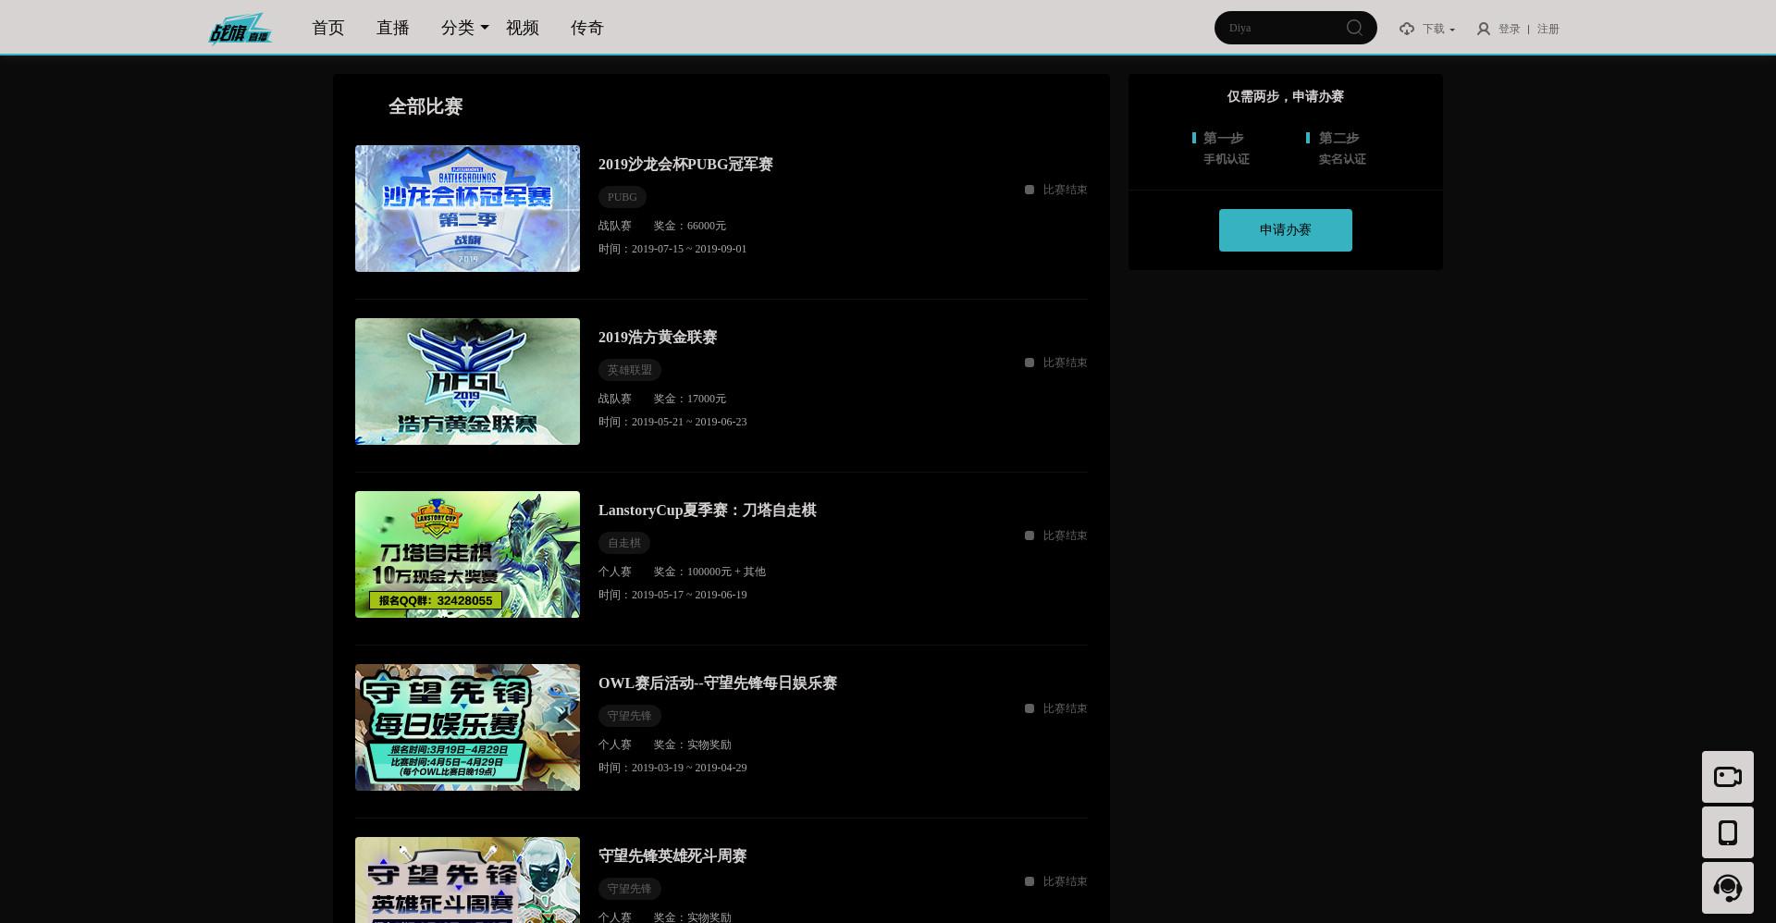1776x923 pixels.
Task: Click 比赛结束 status for OWL赛后活动
Action: (1056, 708)
